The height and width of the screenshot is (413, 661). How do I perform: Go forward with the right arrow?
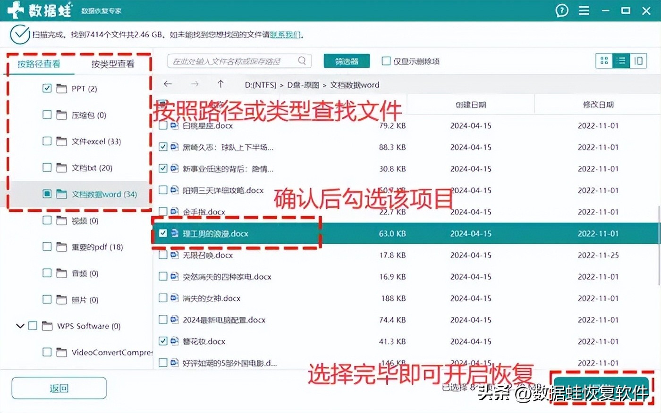195,84
